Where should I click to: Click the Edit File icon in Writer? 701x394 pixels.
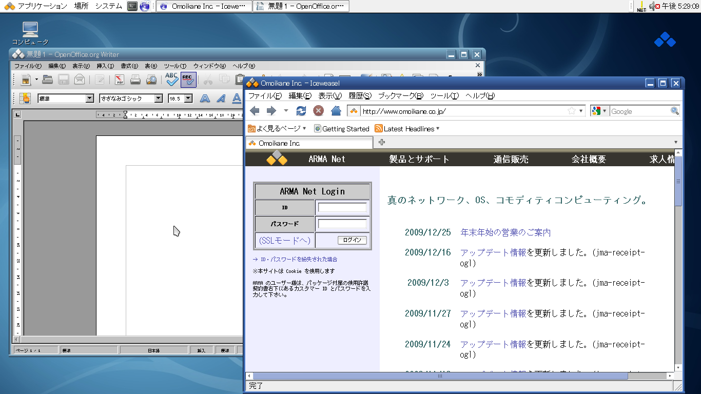[100, 80]
